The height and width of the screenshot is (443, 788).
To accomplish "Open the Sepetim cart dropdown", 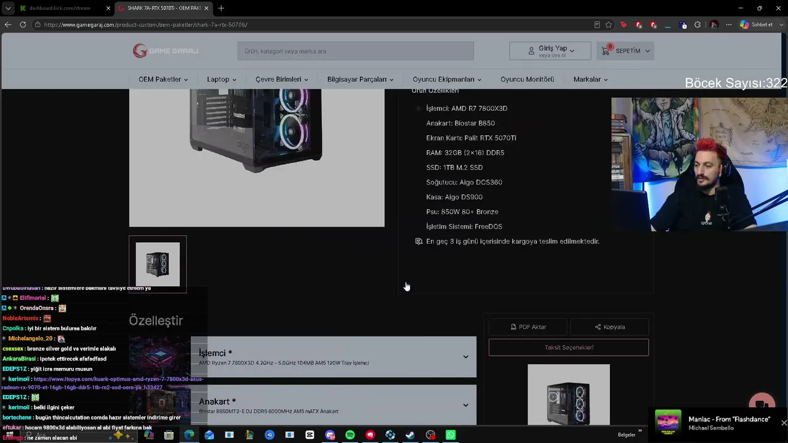I will [x=625, y=51].
